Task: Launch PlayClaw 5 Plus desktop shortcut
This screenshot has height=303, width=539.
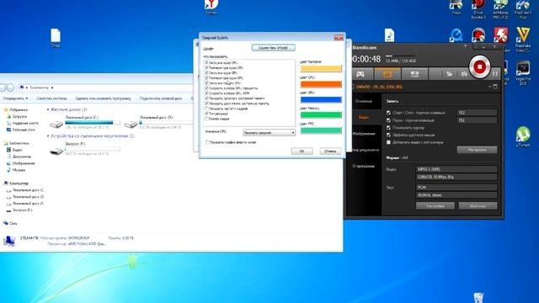Action: tap(523, 9)
